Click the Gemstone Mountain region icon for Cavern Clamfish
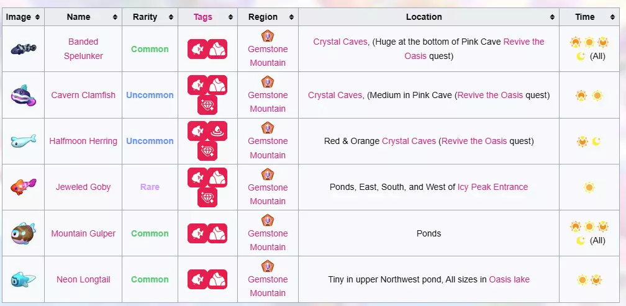Screen dimensions: 626x306 (x=268, y=81)
